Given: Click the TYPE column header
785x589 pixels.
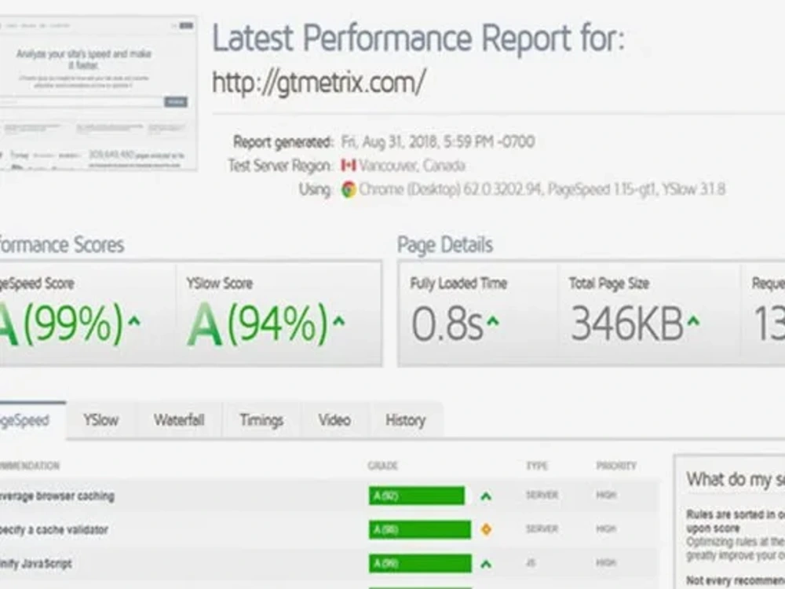Looking at the screenshot, I should click(x=537, y=466).
